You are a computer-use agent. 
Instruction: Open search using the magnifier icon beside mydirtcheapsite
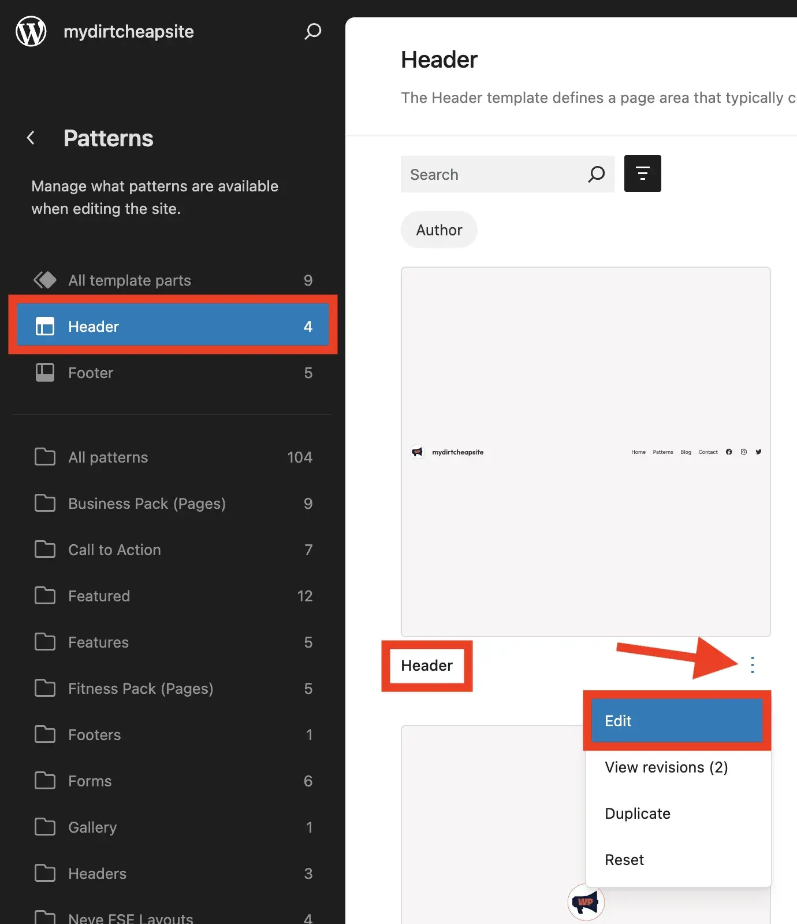pos(312,32)
